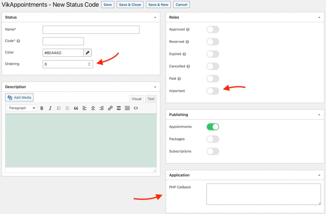326x214 pixels.
Task: Align text right in the editor
Action: pos(102,108)
